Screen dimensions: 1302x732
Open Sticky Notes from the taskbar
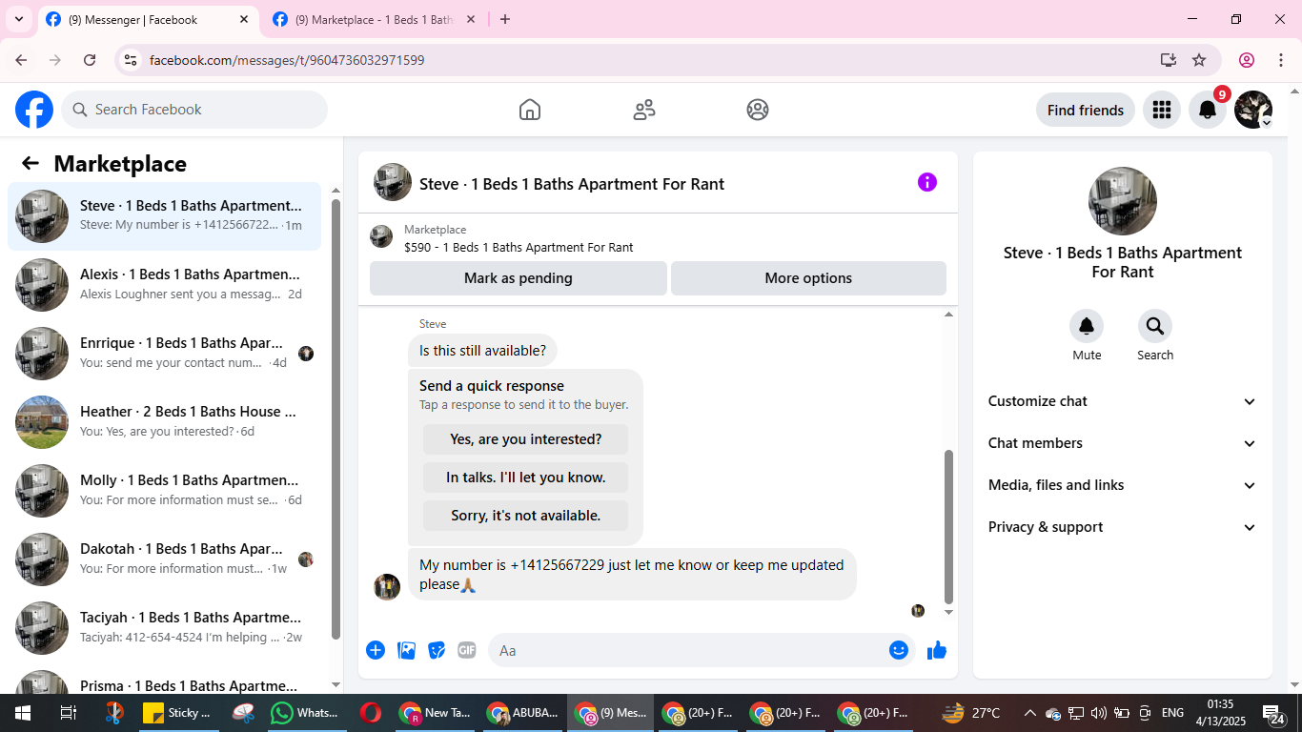click(177, 713)
